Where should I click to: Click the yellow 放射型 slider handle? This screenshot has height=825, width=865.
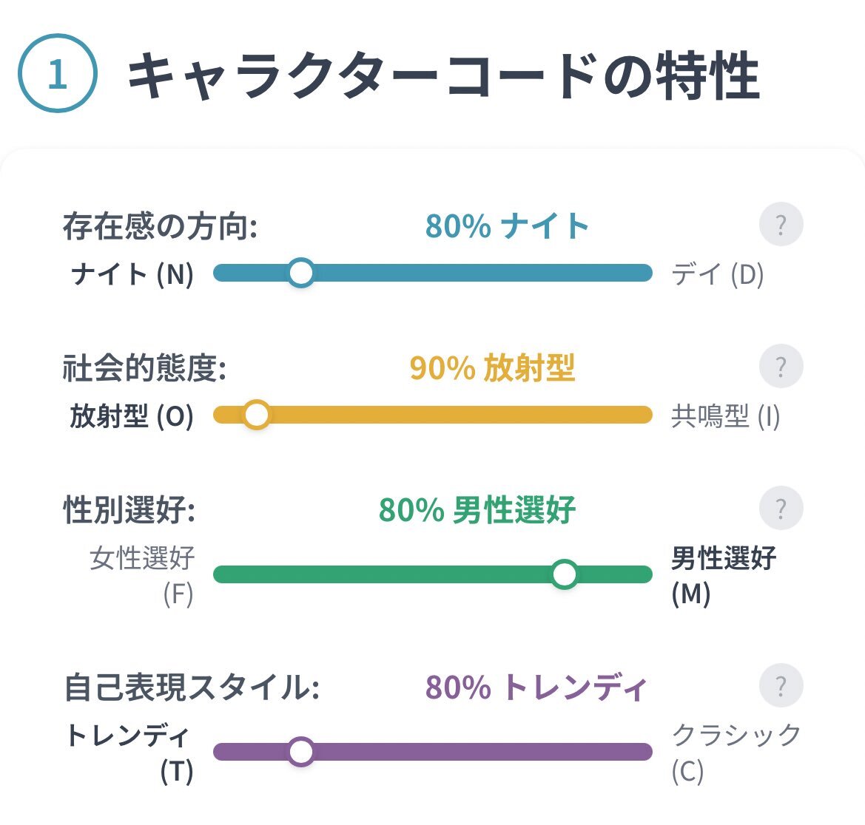pyautogui.click(x=257, y=415)
